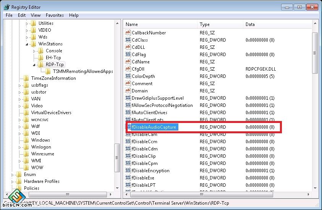322x210 pixels.
Task: Click the EH-Tcp folder icon
Action: (x=40, y=58)
